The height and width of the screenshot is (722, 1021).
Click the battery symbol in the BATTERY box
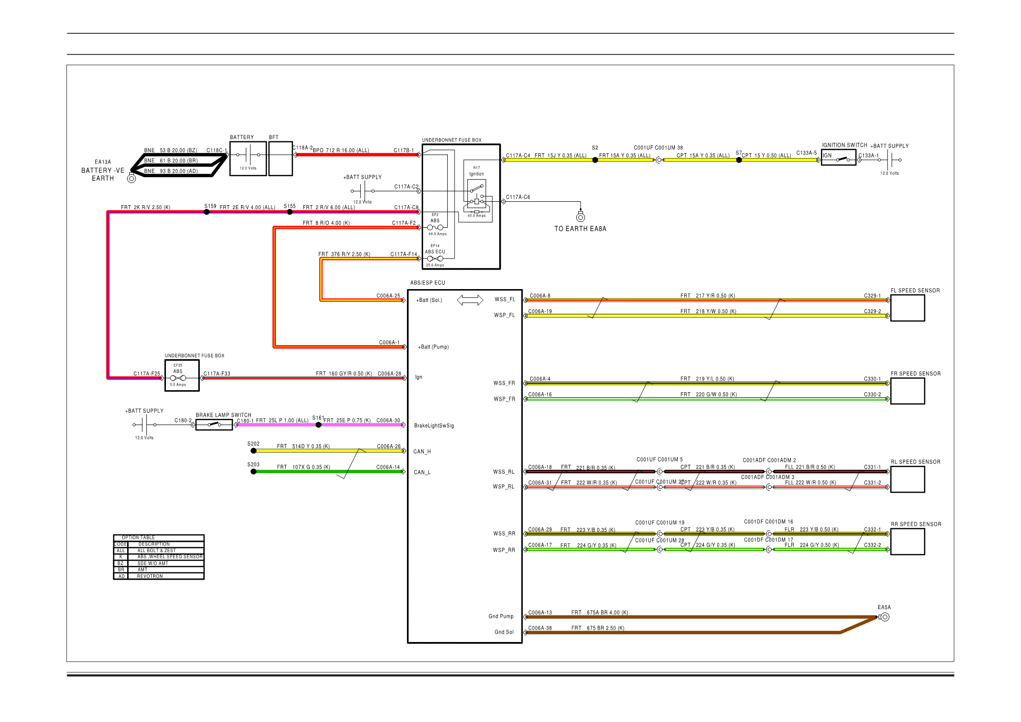tap(248, 155)
